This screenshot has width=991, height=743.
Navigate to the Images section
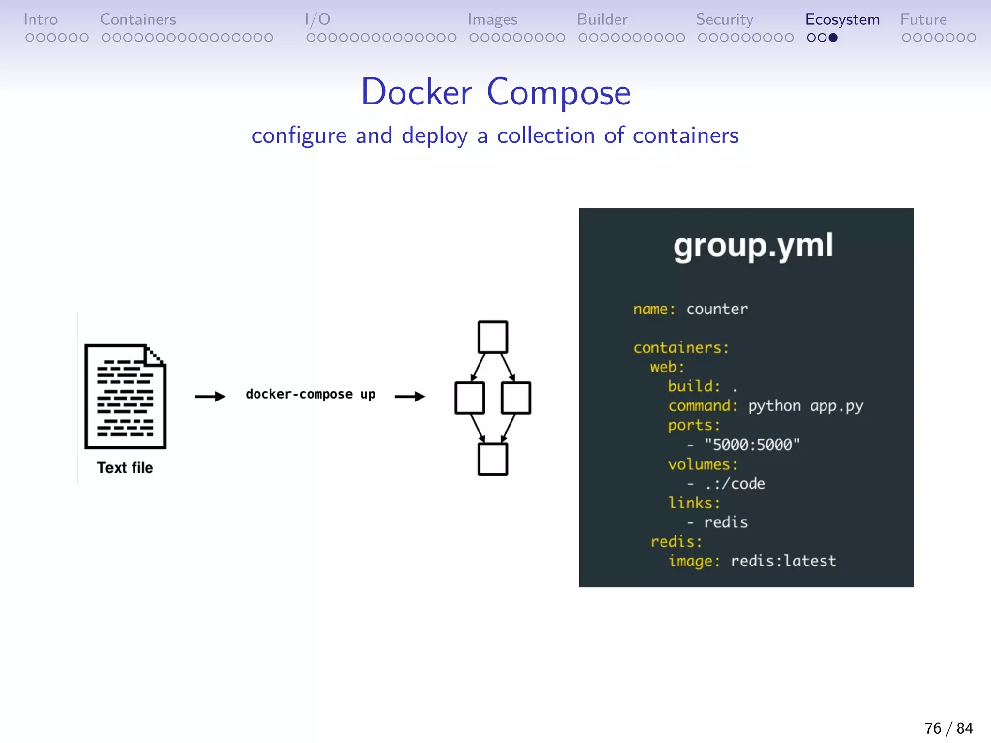[492, 19]
